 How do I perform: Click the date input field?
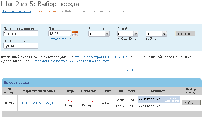[x=59, y=34]
